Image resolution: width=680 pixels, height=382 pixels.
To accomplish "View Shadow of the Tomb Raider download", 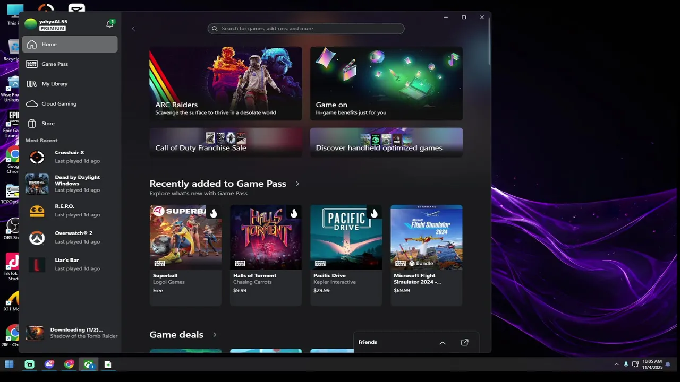I will 72,333.
